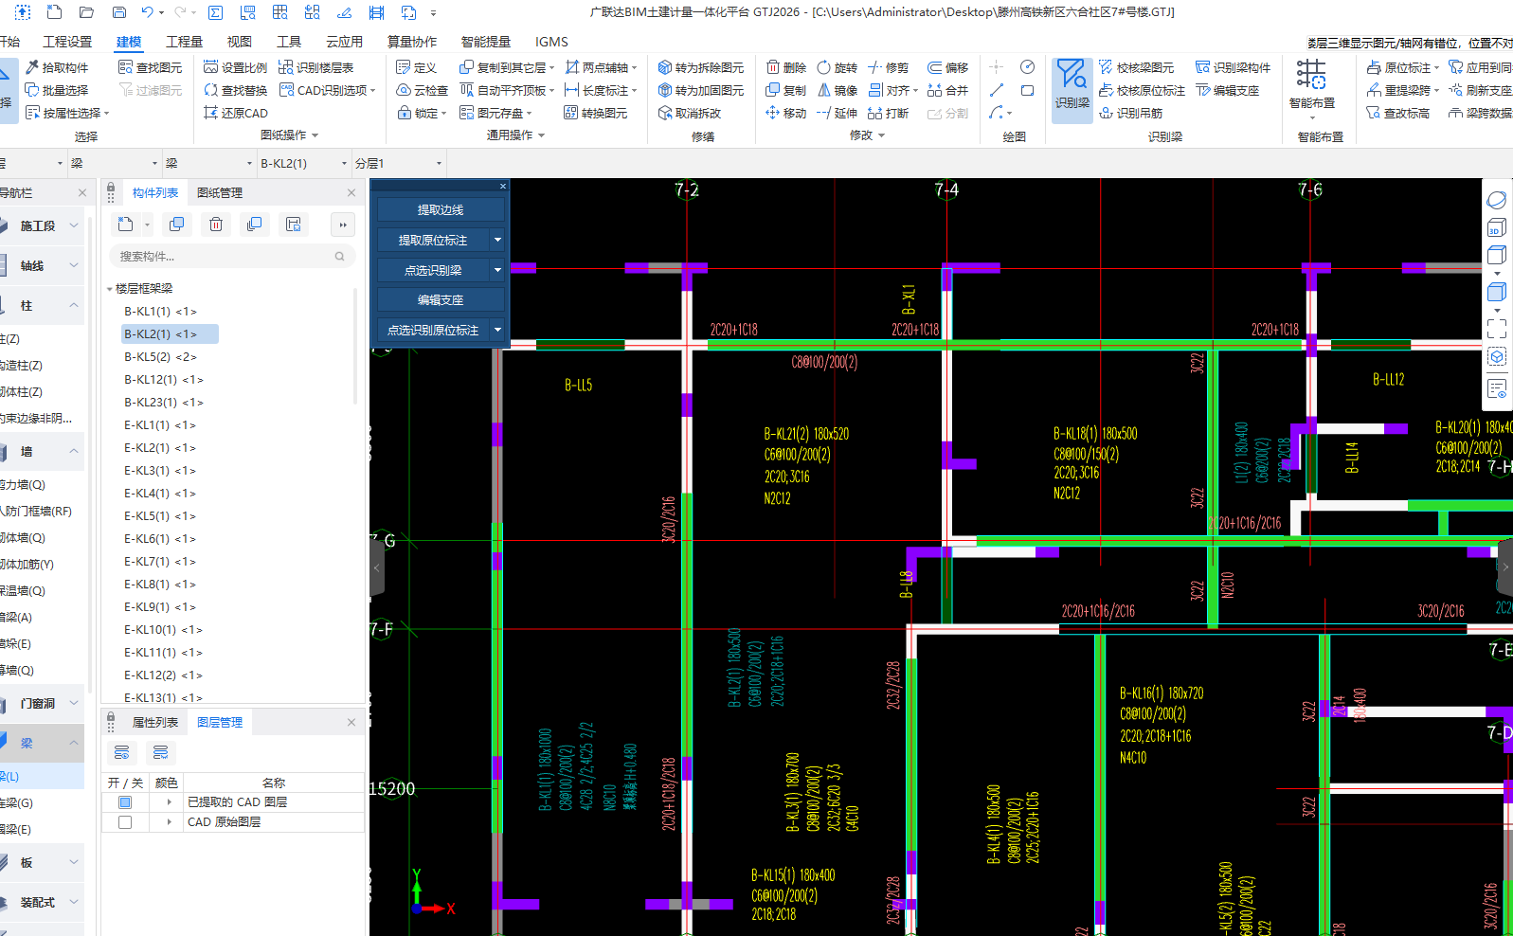Click the 提取边线 button

tap(440, 210)
